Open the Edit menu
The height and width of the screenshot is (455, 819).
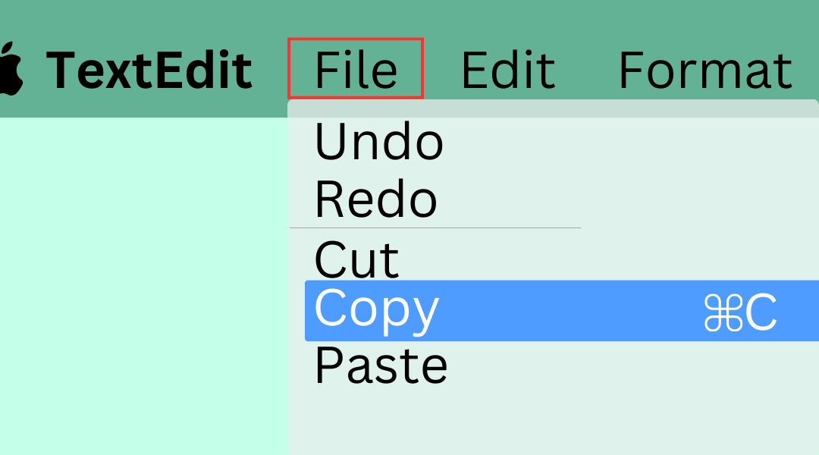point(507,68)
